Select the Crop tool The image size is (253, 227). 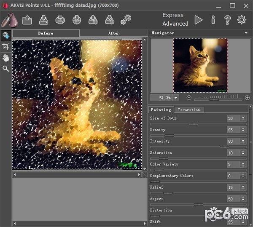5,46
